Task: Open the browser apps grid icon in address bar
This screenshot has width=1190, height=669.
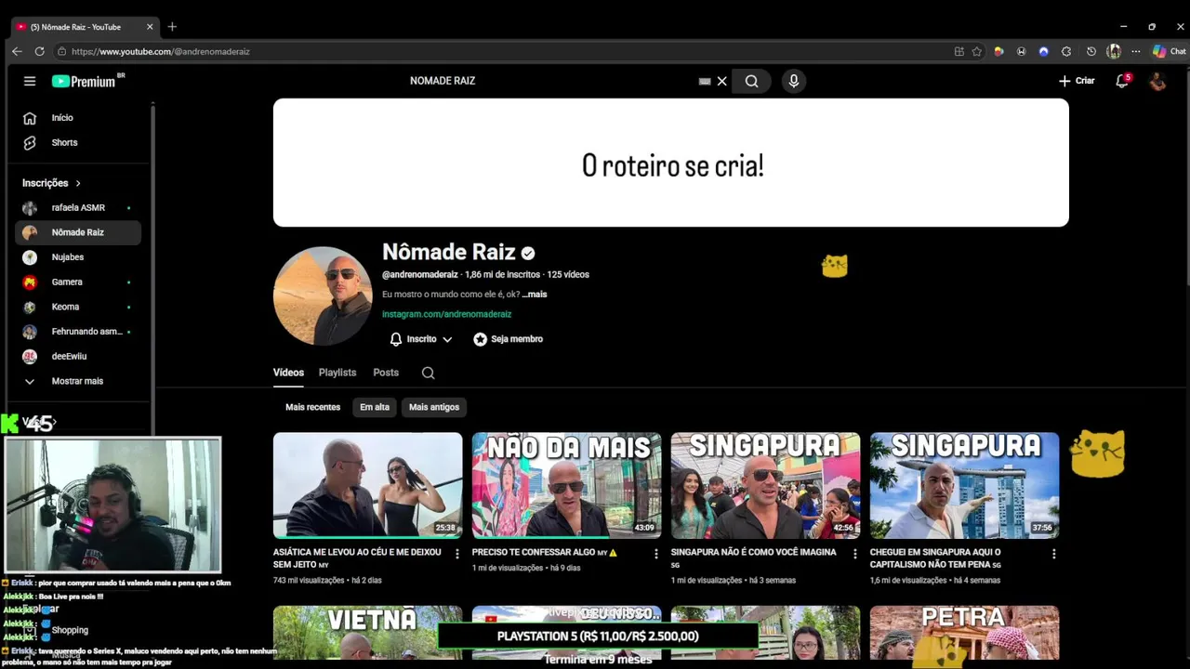Action: (959, 51)
